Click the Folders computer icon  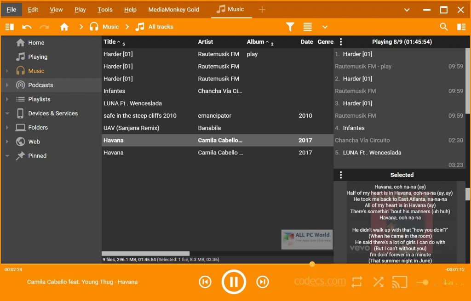click(x=20, y=127)
